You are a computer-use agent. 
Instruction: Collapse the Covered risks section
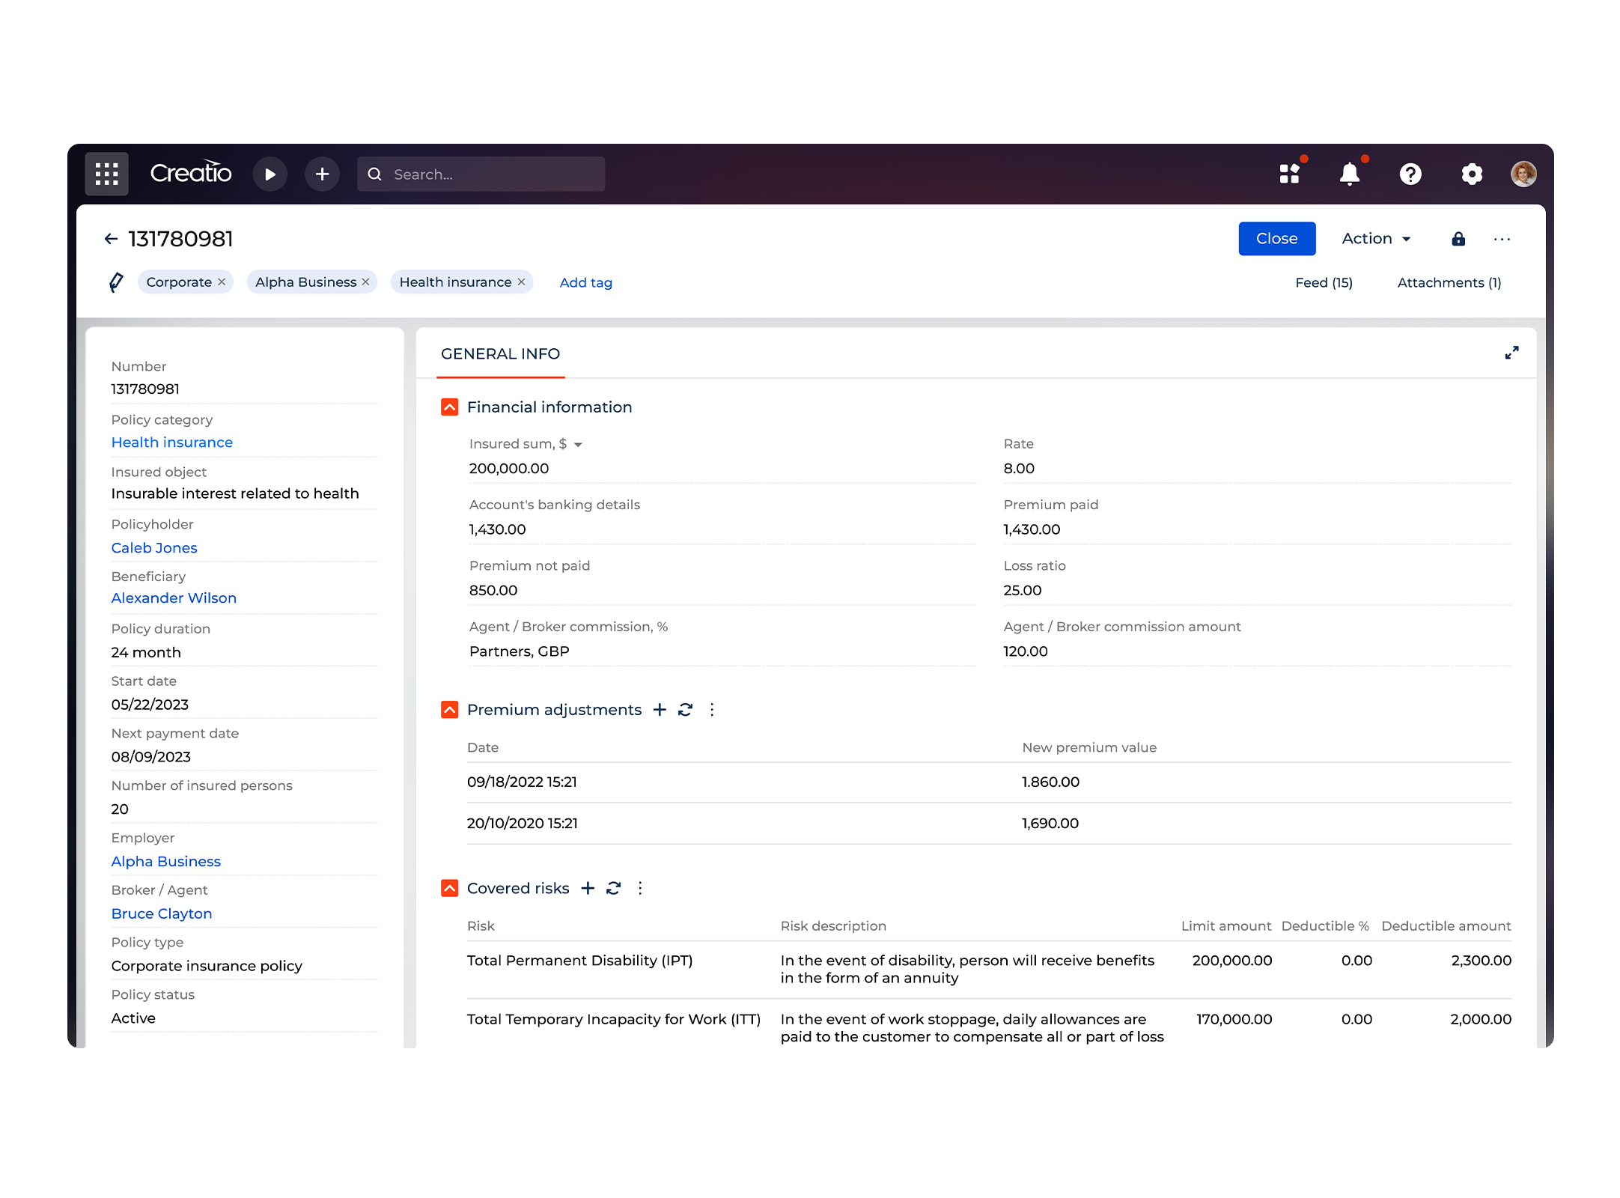point(449,888)
